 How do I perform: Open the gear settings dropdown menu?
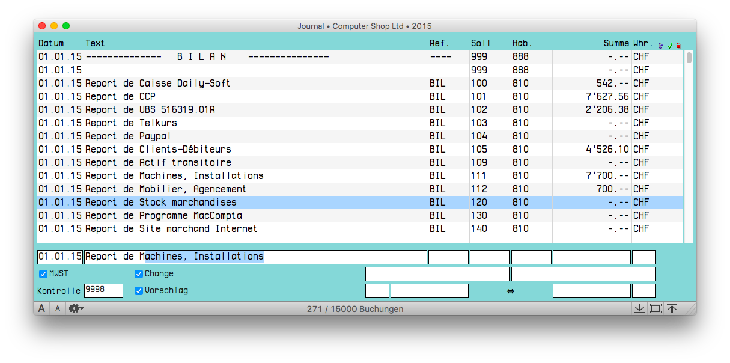click(x=76, y=308)
